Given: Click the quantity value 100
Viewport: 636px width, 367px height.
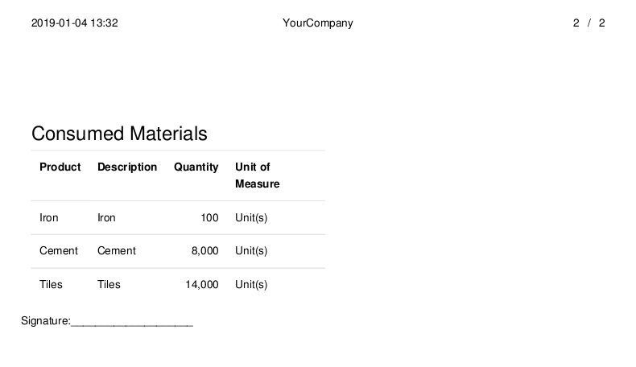Looking at the screenshot, I should 209,218.
